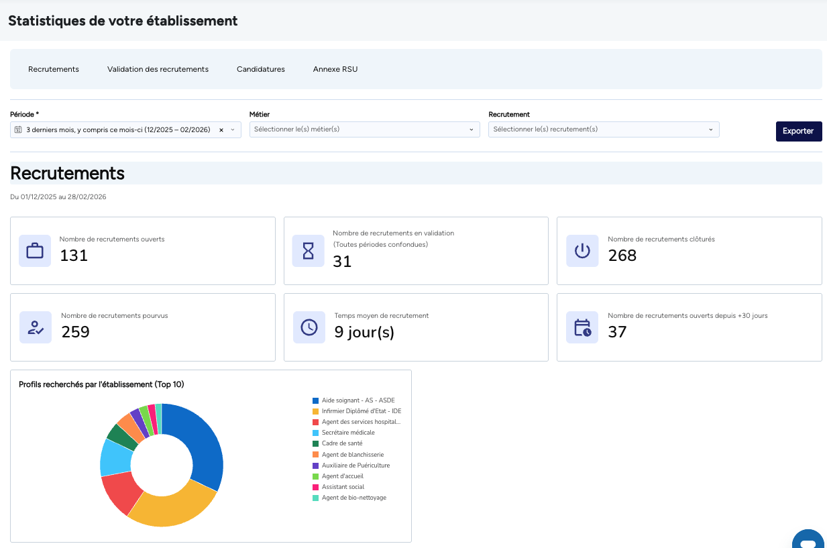
Task: Toggle the Agent des services hospital... legend swatch
Action: (315, 422)
